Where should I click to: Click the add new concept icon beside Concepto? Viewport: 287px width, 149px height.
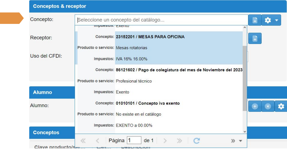(x=255, y=20)
